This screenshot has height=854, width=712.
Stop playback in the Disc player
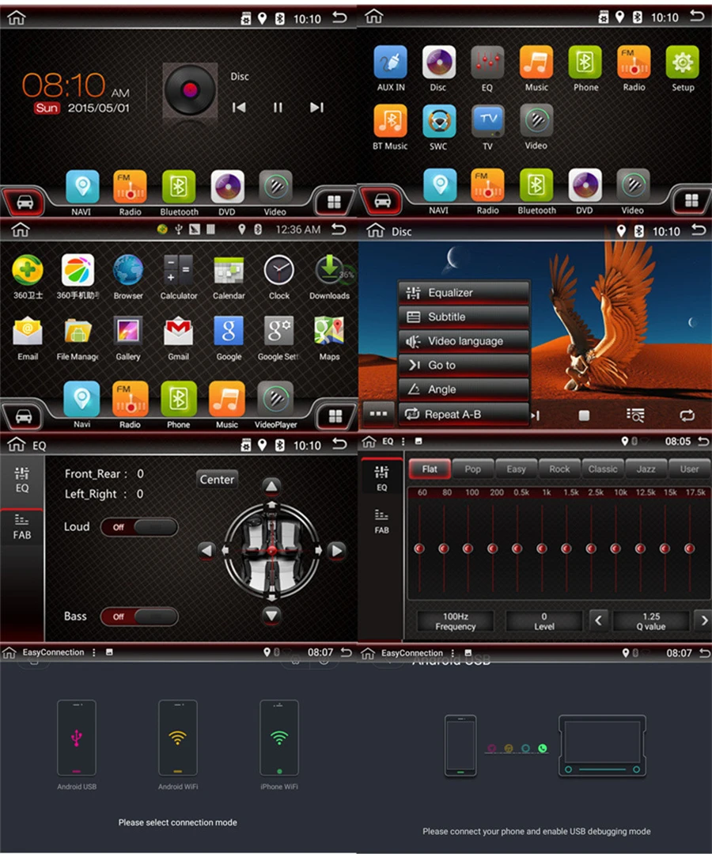pos(584,416)
